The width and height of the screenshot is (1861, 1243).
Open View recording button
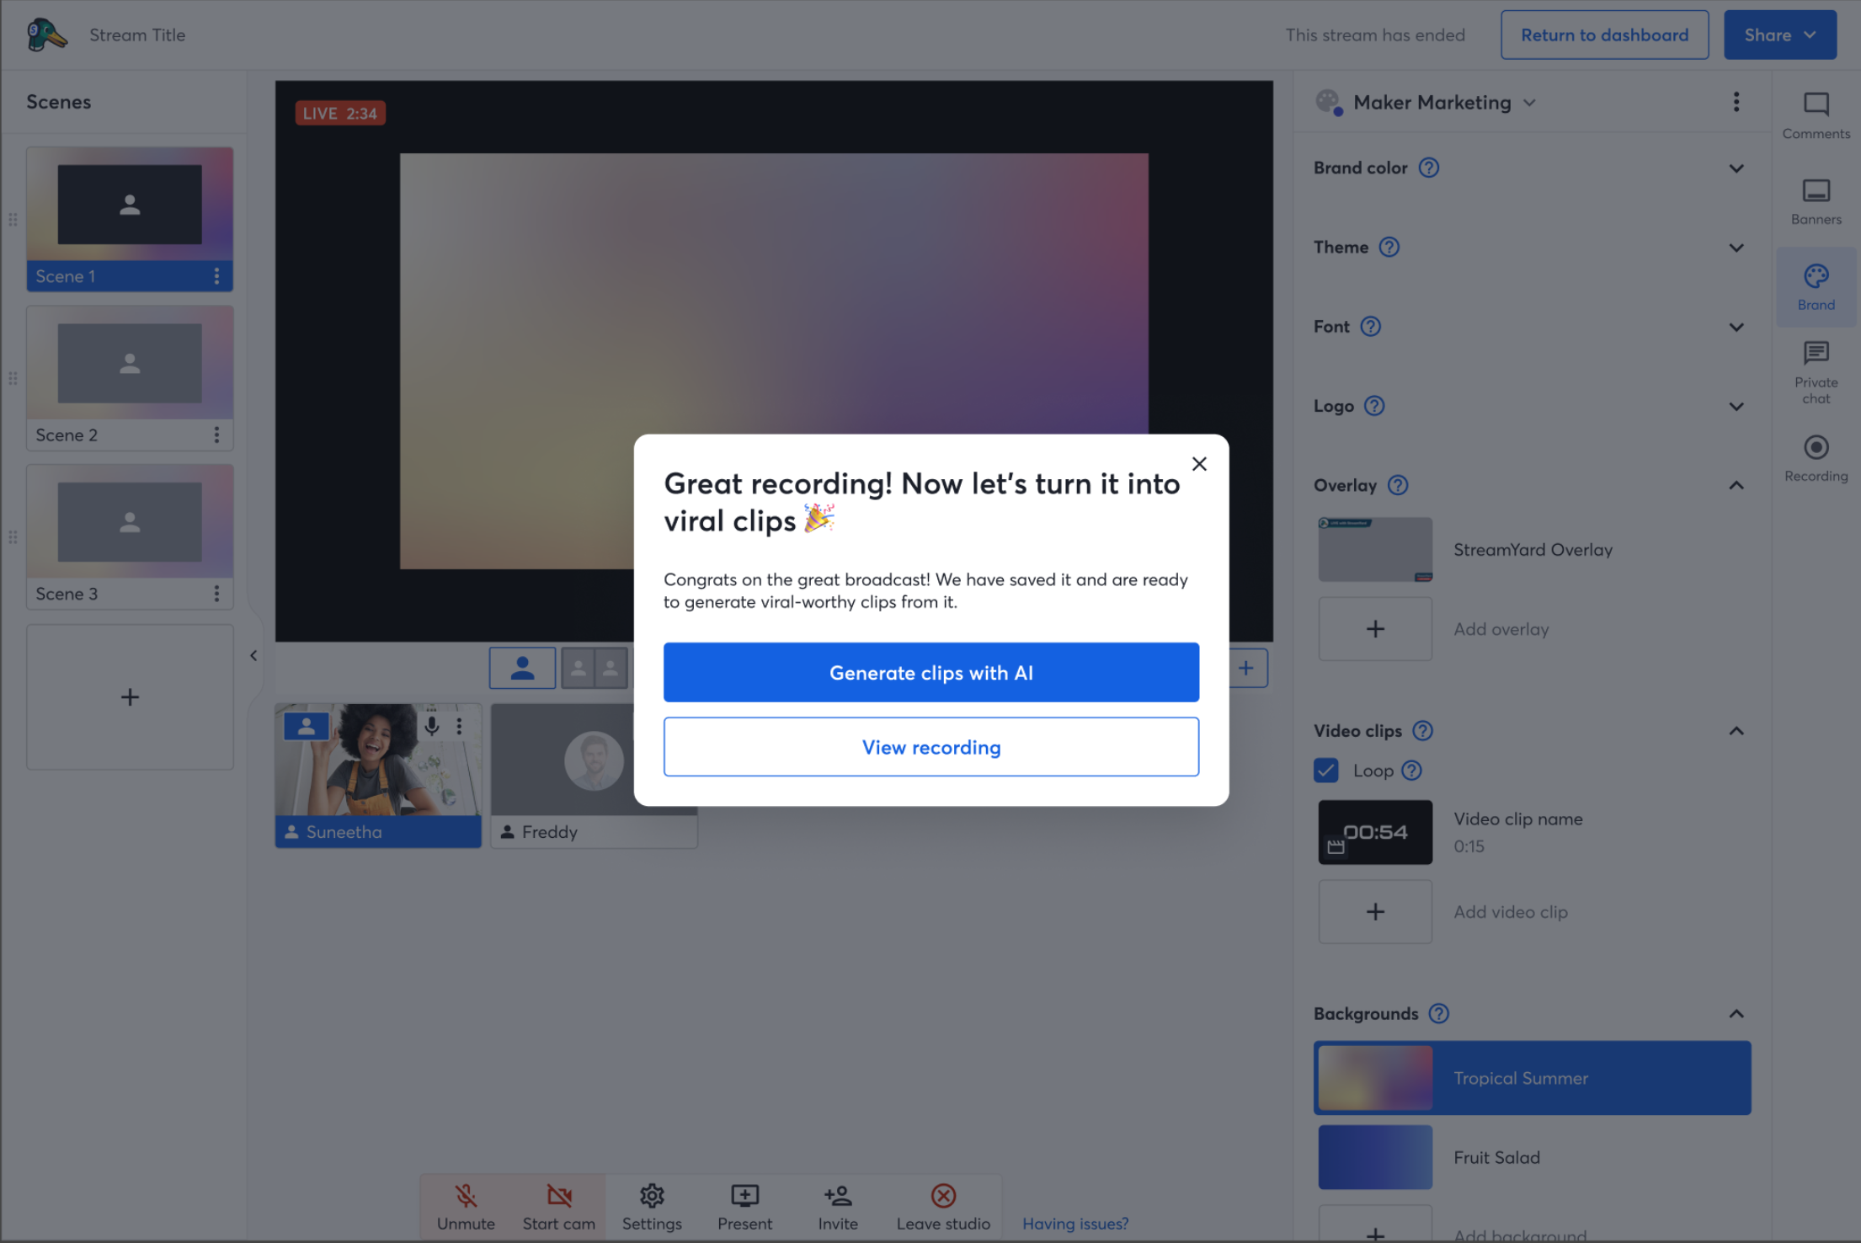931,747
